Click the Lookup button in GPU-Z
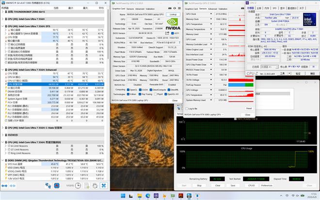Viewport: 320px width, 200px height. tap(173, 15)
